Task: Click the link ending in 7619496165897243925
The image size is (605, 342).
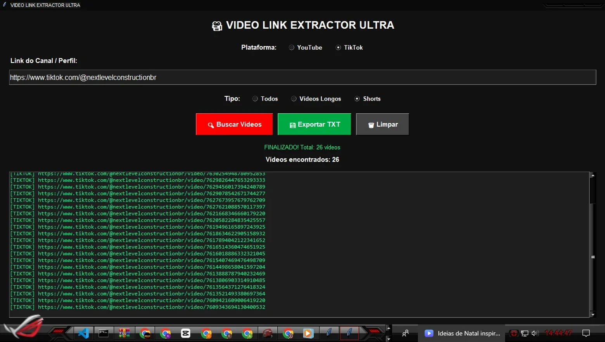Action: coord(152,227)
